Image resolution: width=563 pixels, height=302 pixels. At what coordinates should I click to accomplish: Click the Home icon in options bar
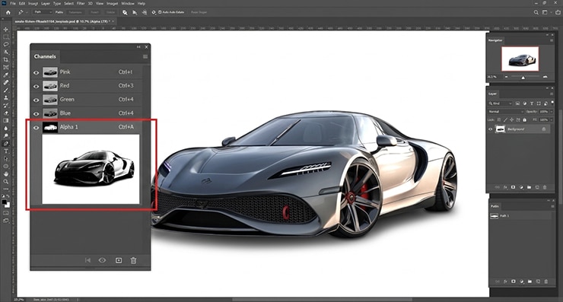click(8, 12)
